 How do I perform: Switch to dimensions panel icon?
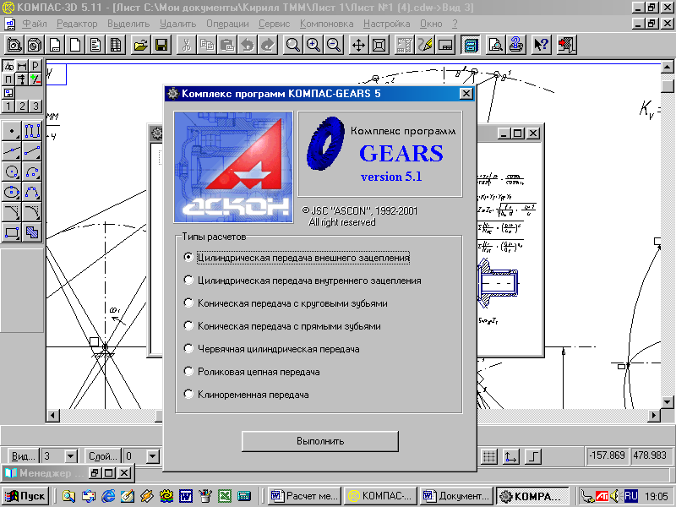click(x=22, y=66)
